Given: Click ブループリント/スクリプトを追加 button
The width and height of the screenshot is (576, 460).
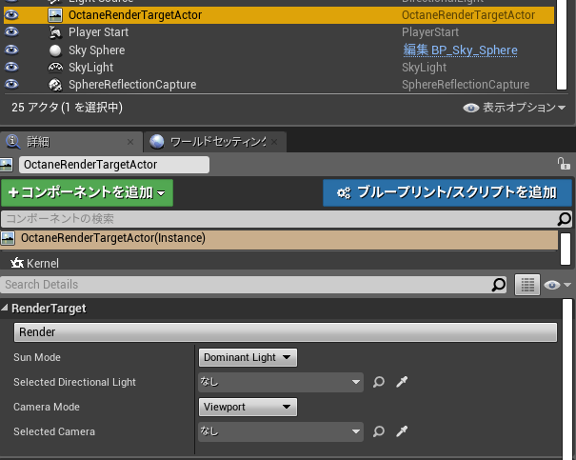Looking at the screenshot, I should [x=447, y=193].
